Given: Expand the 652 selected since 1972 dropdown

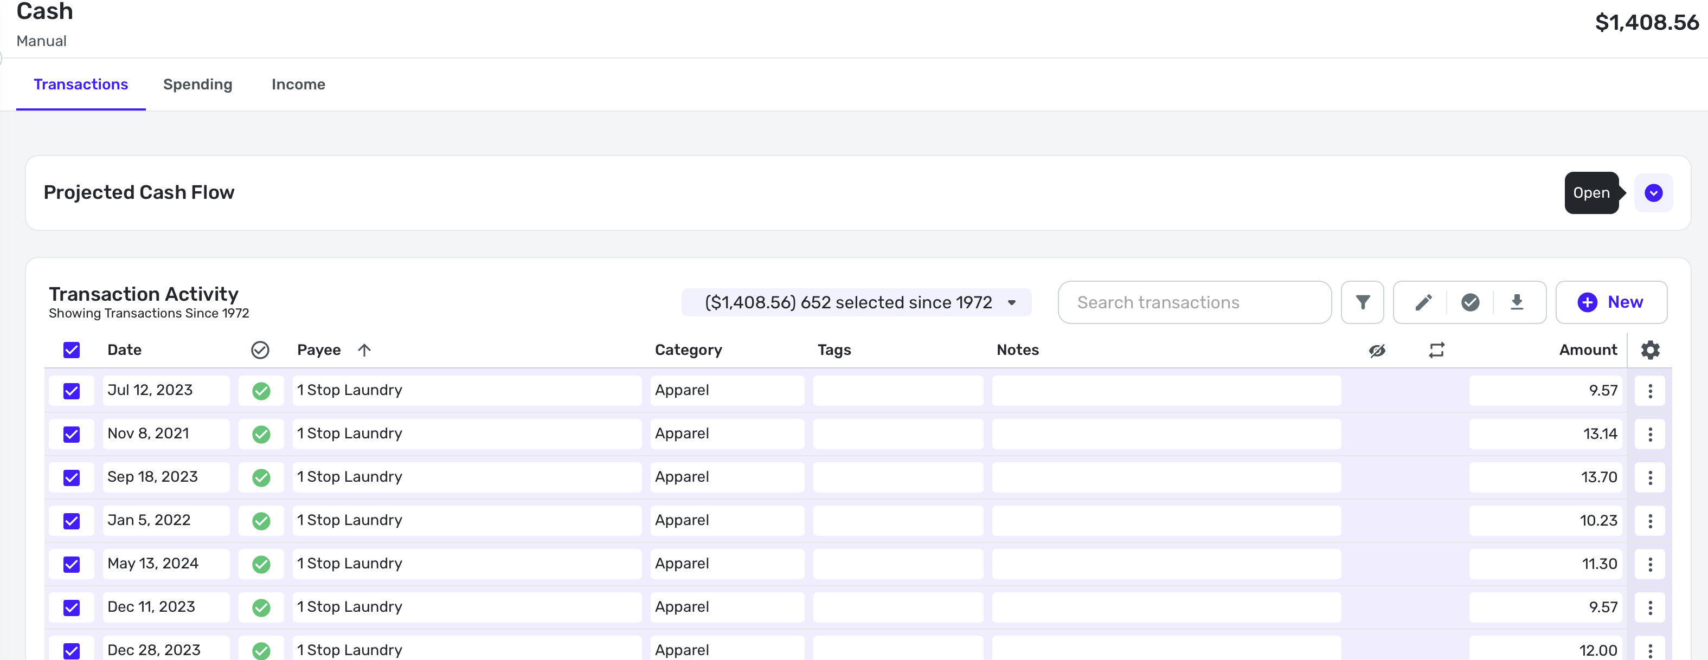Looking at the screenshot, I should tap(856, 302).
